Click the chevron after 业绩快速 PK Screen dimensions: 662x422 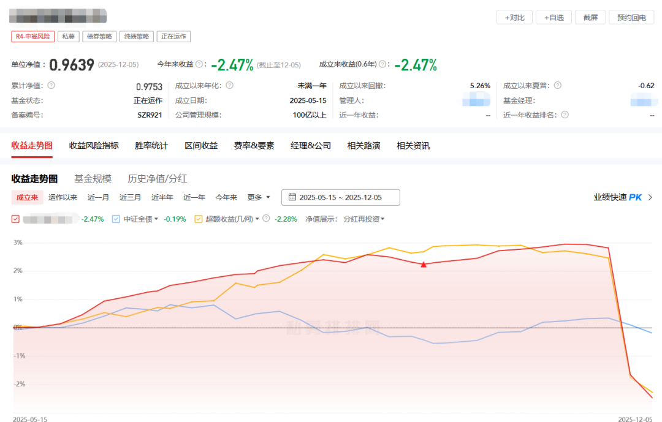coord(651,198)
